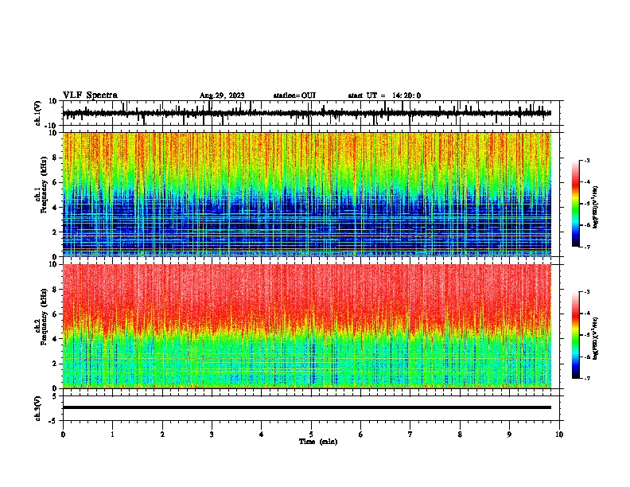Click the ch.1 spectrogram panel
630x487 pixels.
(x=307, y=194)
